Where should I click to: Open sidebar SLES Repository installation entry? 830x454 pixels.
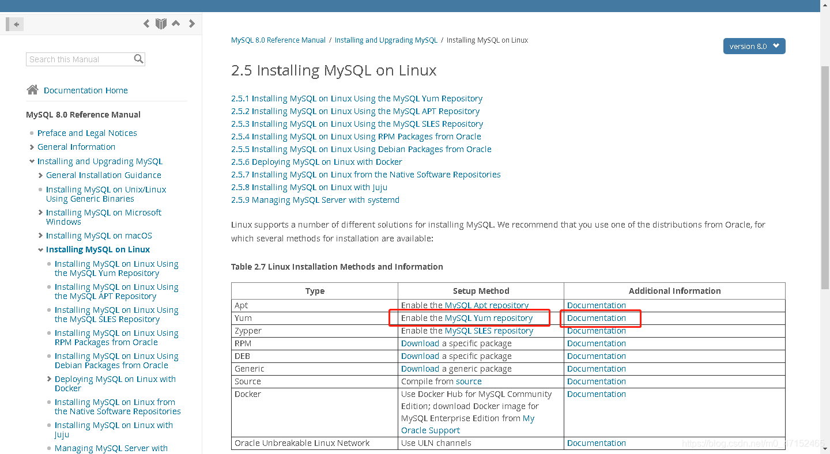pyautogui.click(x=116, y=315)
